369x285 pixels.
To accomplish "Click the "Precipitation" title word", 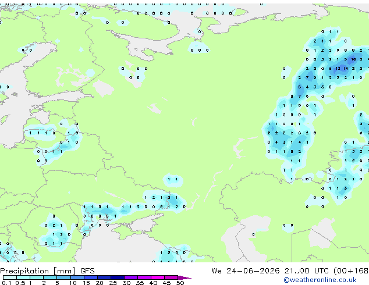I will [24, 271].
